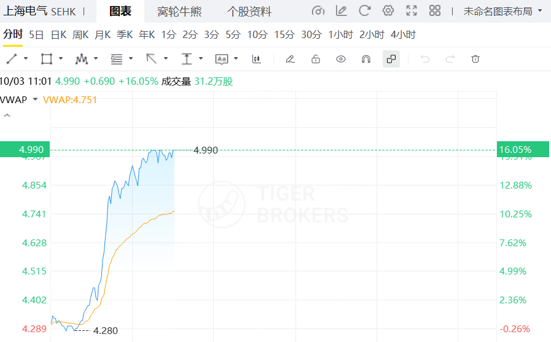Switch to the 窝轮牛熊 tab
Image resolution: width=551 pixels, height=342 pixels.
point(179,12)
